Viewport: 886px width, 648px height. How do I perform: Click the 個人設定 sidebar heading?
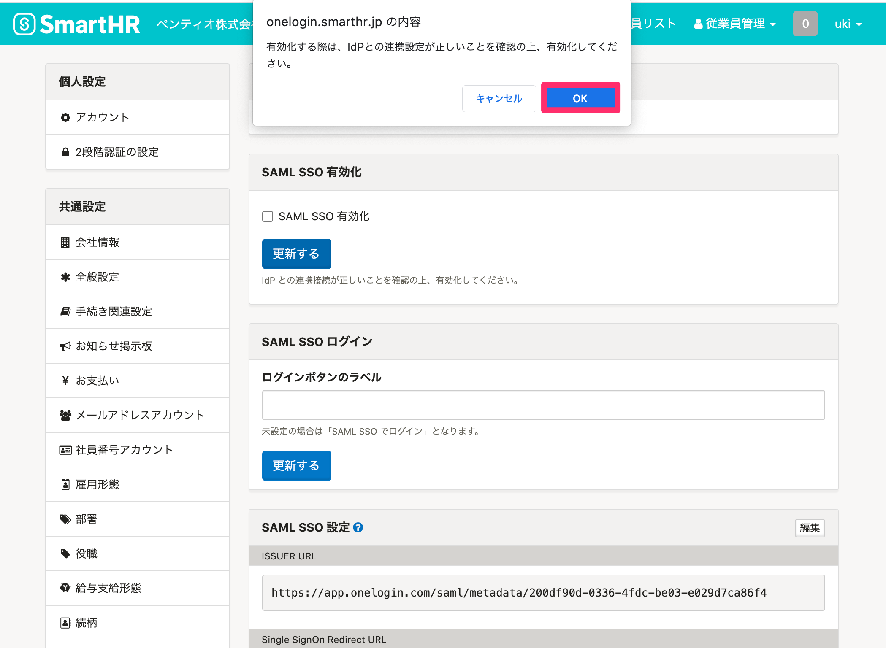coord(82,81)
